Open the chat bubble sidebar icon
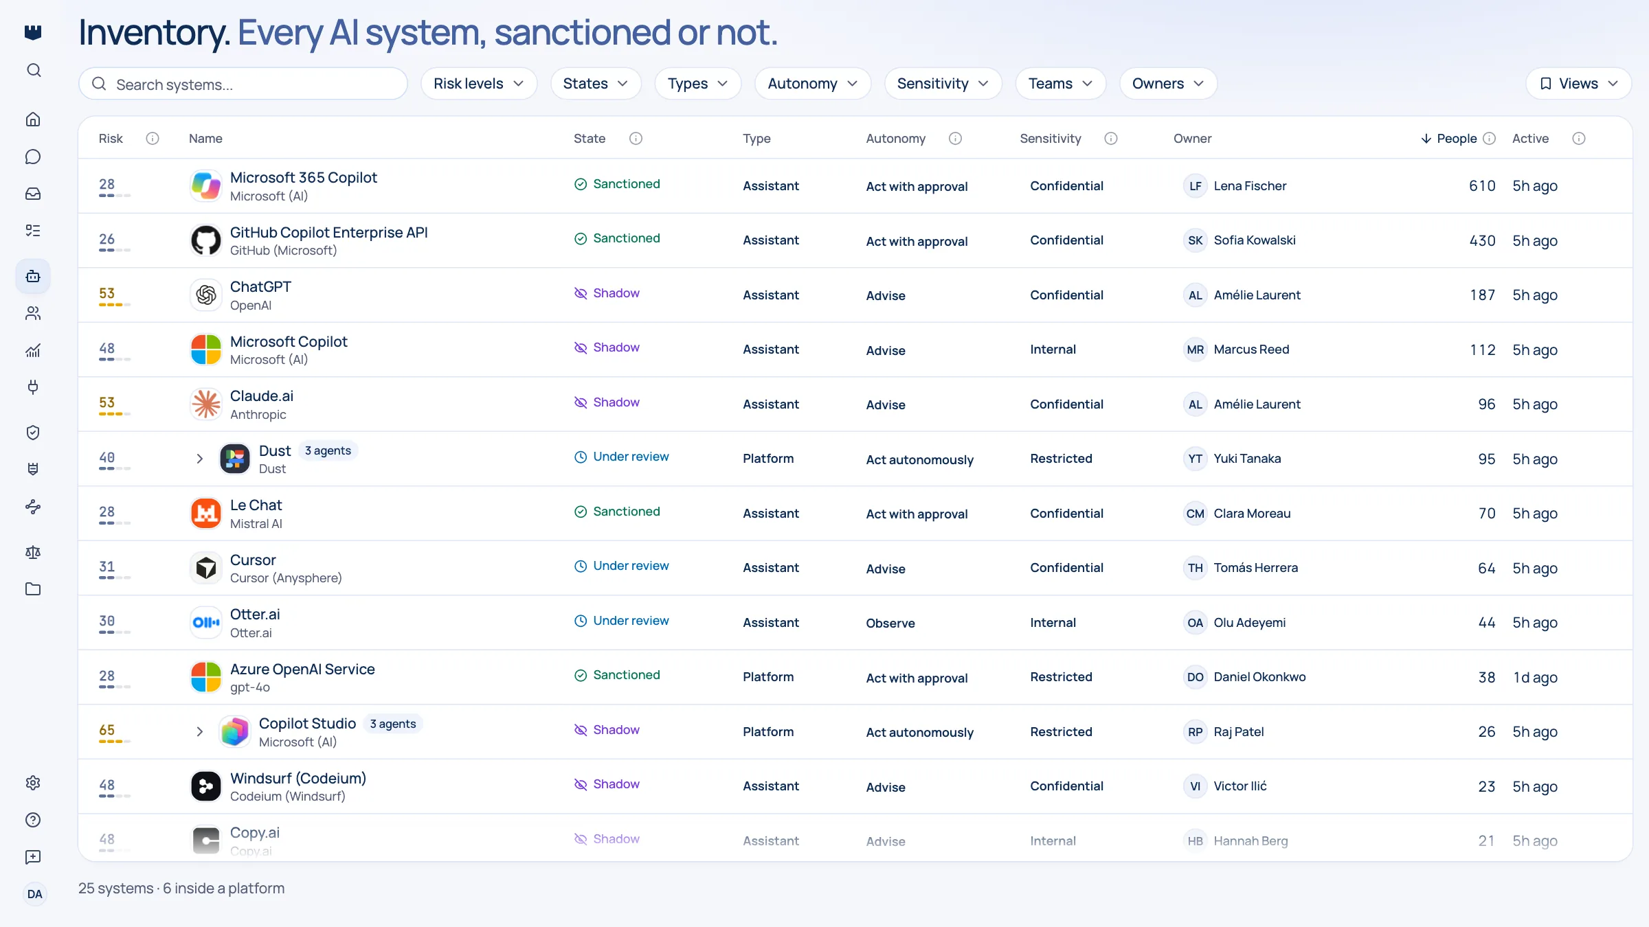The width and height of the screenshot is (1649, 927). (33, 157)
